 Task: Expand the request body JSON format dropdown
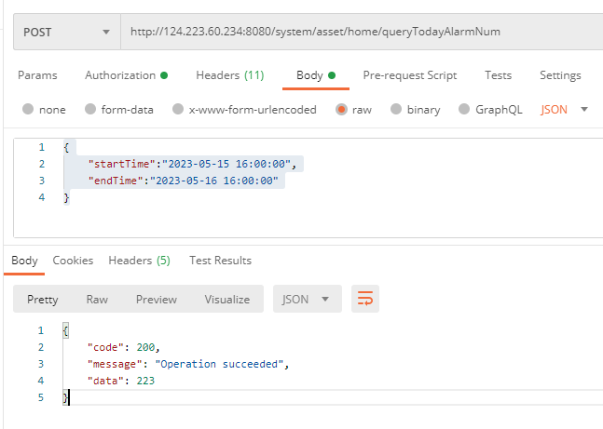coord(565,110)
